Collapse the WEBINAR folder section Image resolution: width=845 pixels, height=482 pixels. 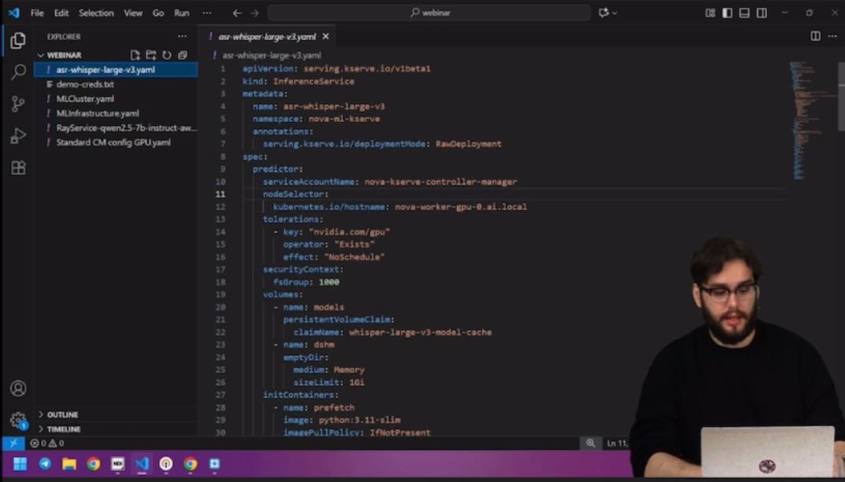(x=64, y=55)
